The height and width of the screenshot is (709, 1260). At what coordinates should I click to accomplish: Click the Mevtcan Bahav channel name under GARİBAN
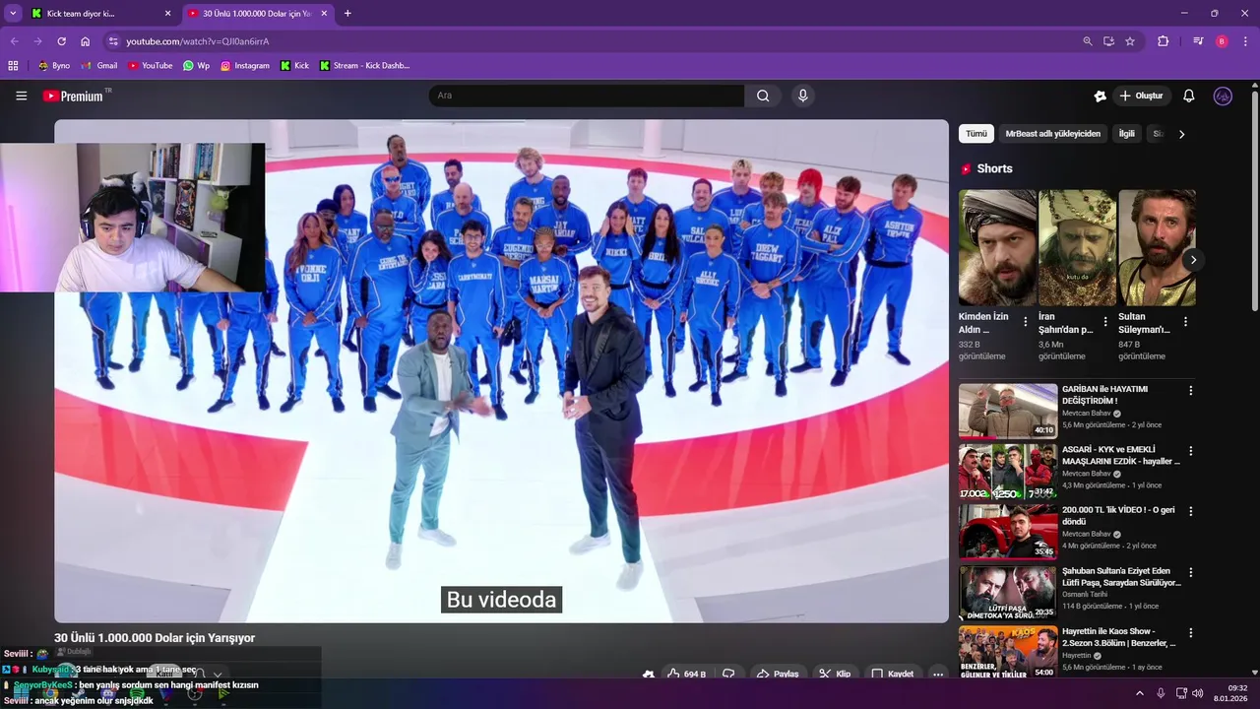1087,414
